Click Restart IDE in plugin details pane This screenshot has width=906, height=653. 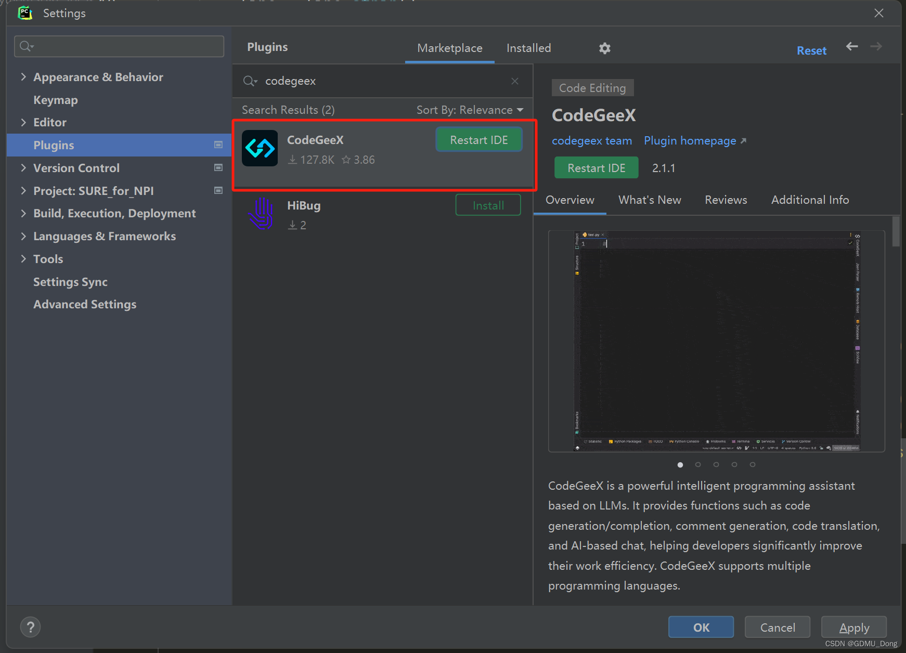pyautogui.click(x=596, y=168)
